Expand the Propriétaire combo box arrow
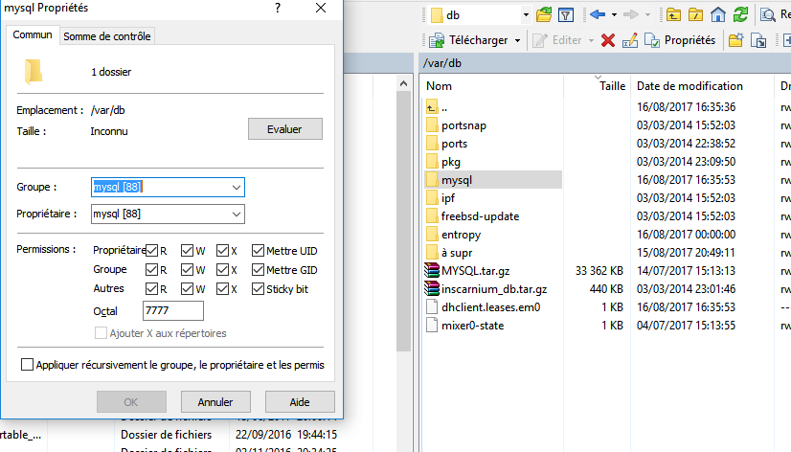This screenshot has width=791, height=452. 237,214
